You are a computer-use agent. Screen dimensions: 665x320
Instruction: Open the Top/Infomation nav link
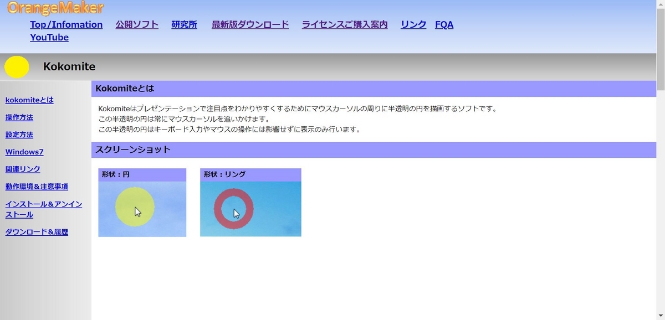coord(66,24)
